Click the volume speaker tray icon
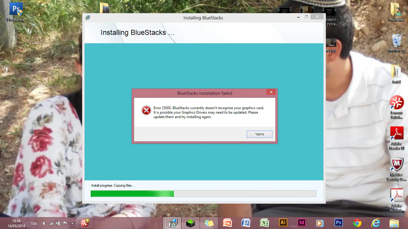 click(44, 223)
